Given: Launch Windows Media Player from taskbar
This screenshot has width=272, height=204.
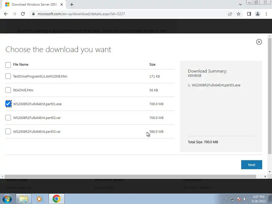Looking at the screenshot, I should (x=40, y=199).
